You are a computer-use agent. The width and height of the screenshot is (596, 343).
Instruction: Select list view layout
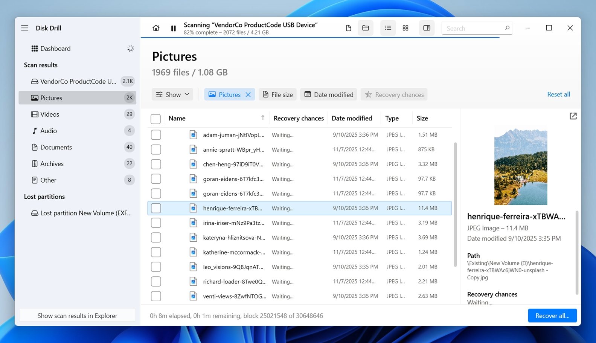pos(388,28)
